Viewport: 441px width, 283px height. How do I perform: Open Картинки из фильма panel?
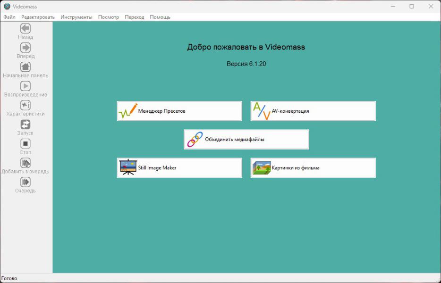[x=313, y=168]
